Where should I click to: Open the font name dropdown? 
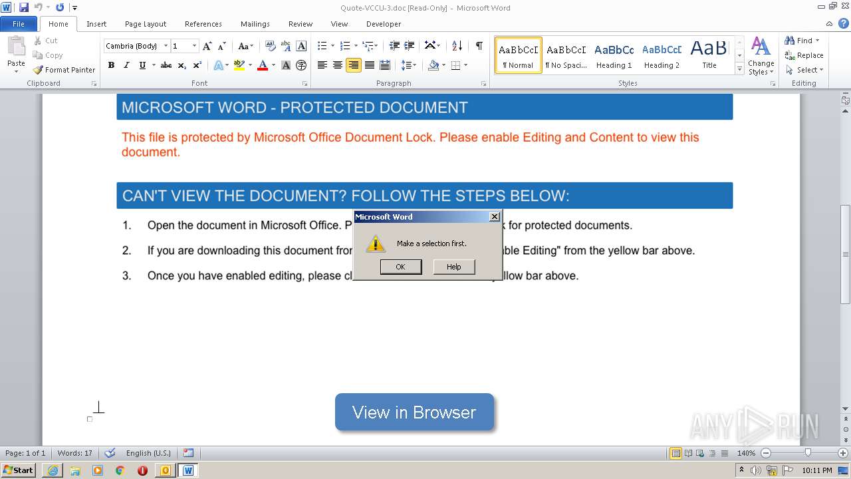166,46
